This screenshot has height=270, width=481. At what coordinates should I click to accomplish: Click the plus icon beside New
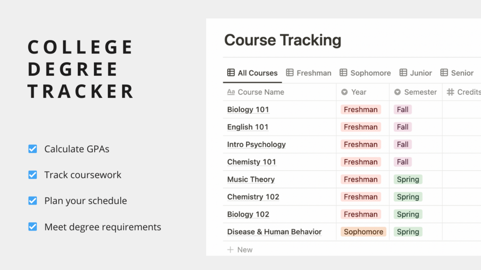pos(230,249)
